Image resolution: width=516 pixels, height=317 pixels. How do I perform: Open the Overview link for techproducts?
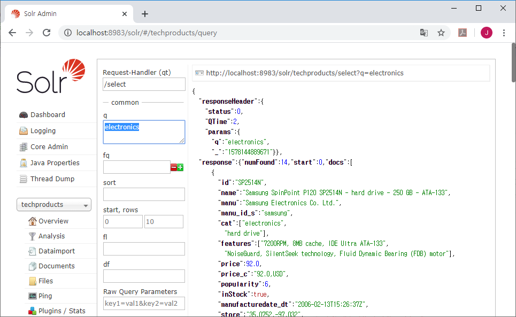53,221
